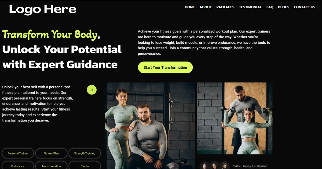Click the first happy customer avatar
The height and width of the screenshot is (169, 322).
click(x=205, y=166)
